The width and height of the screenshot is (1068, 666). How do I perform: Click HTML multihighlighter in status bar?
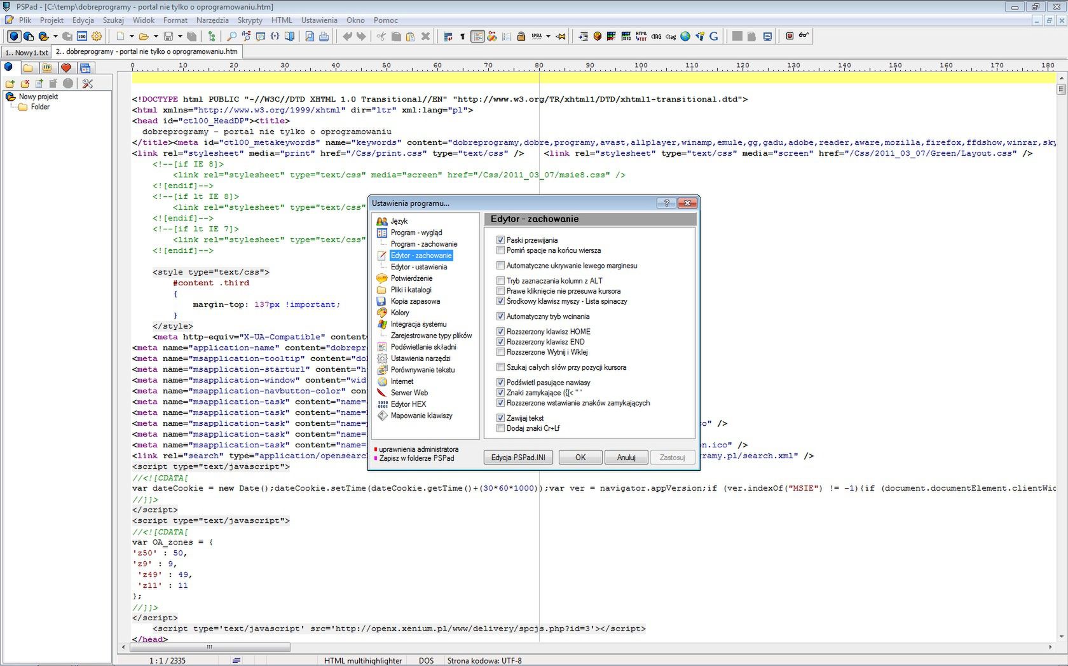point(363,661)
